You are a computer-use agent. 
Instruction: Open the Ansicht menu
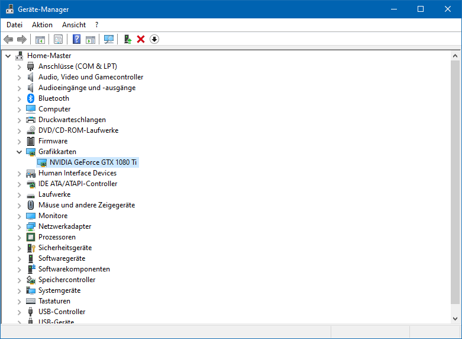tap(74, 25)
